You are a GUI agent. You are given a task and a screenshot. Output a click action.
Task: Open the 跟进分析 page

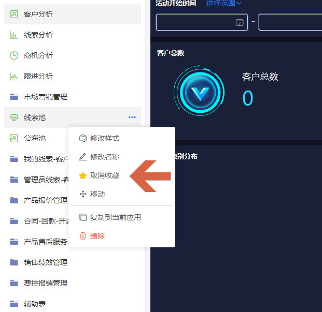click(73, 76)
